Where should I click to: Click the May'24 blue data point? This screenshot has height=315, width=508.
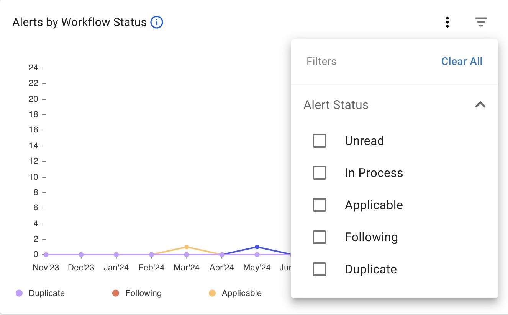257,247
